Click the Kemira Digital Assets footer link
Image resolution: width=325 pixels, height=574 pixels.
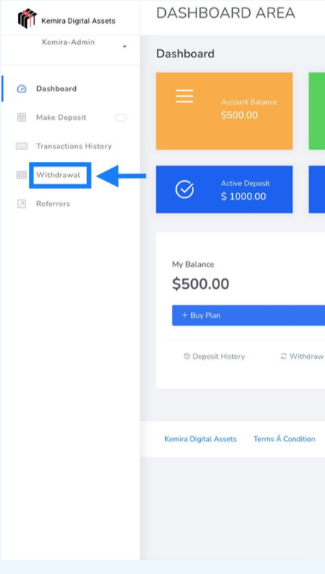pyautogui.click(x=200, y=439)
